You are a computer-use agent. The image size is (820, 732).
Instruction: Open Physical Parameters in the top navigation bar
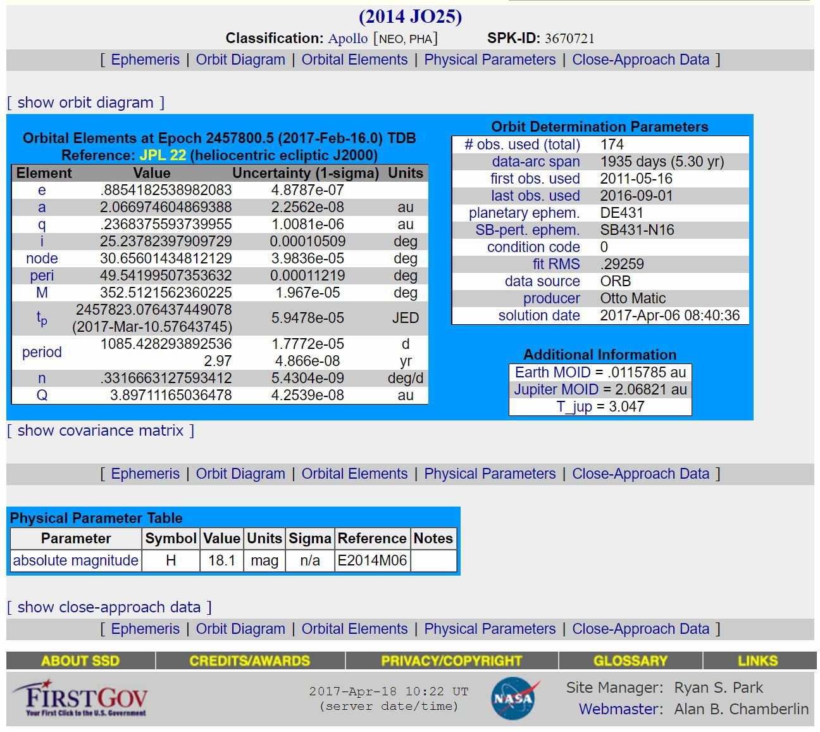coord(490,60)
